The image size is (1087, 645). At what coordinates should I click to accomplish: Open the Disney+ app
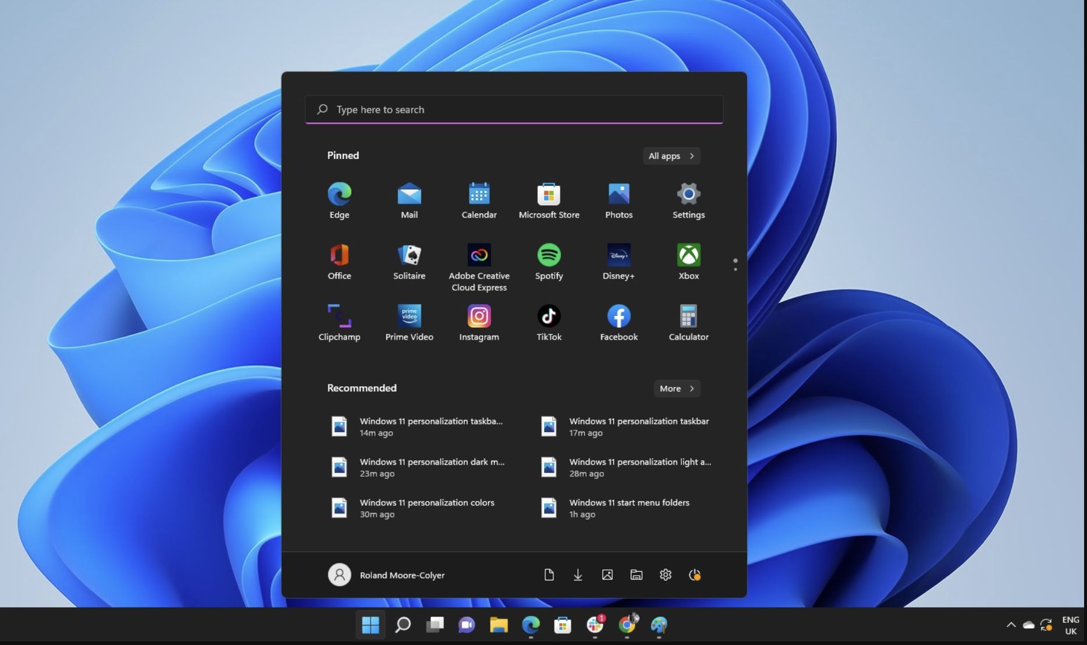tap(619, 262)
